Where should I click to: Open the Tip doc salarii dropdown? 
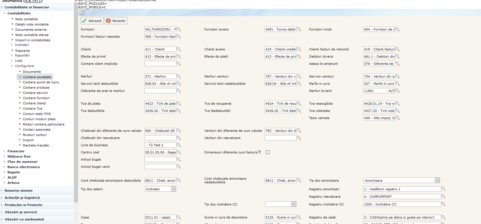click(x=173, y=189)
